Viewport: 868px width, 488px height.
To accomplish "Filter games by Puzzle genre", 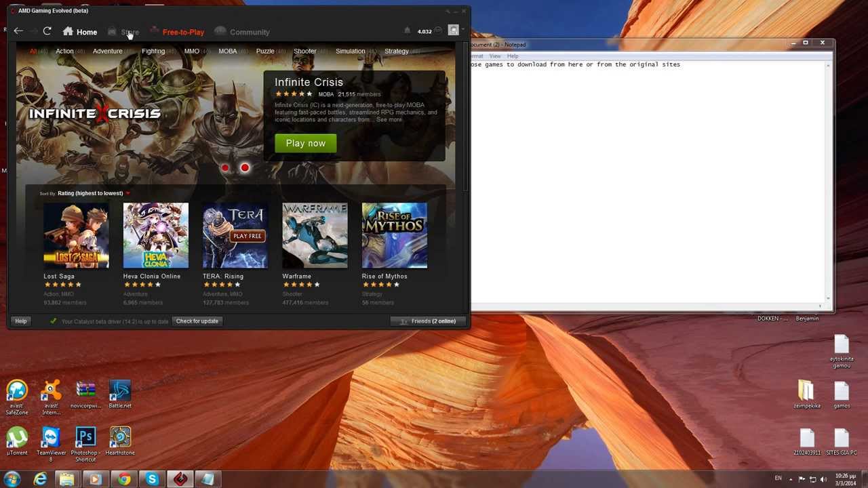I will 271,51.
